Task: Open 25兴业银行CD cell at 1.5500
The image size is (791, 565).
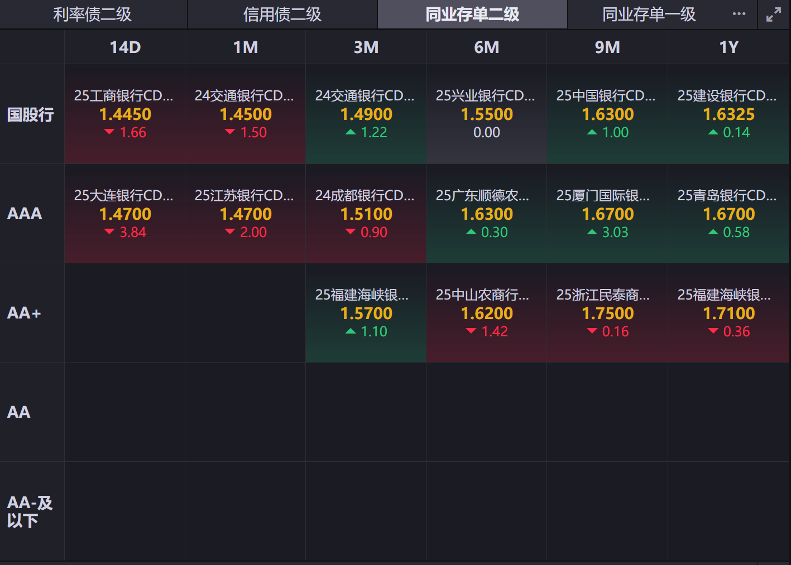Action: coord(487,114)
